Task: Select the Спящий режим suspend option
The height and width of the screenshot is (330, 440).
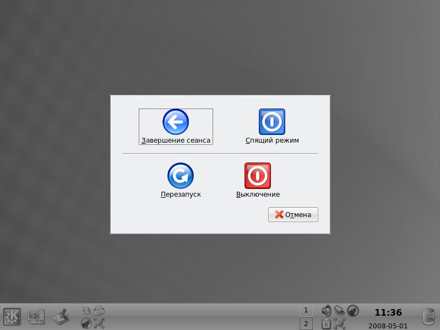Action: point(272,127)
